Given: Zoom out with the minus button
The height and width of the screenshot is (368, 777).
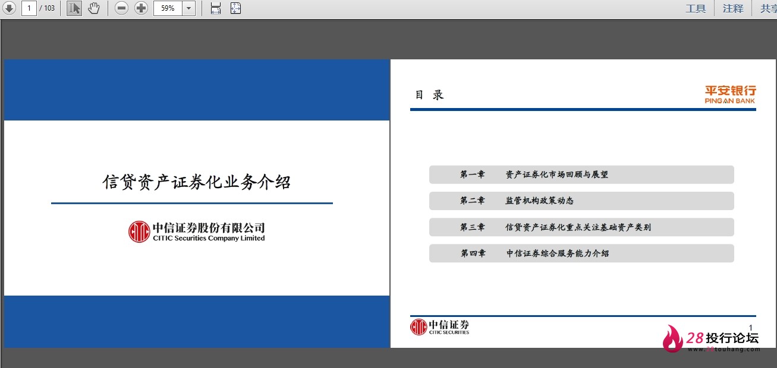Looking at the screenshot, I should coord(121,8).
